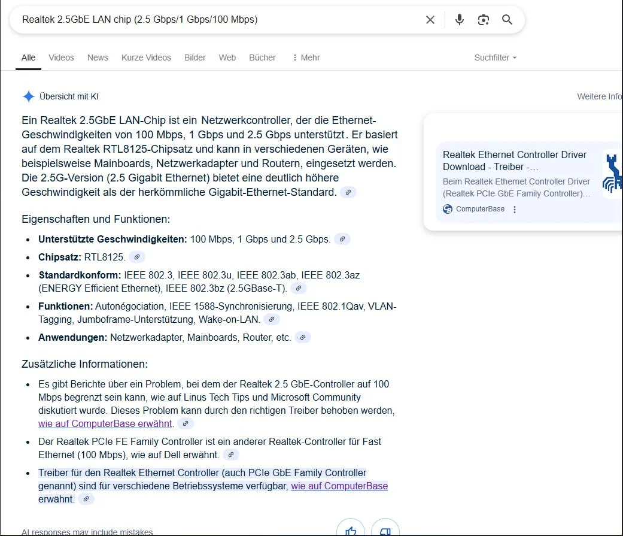The width and height of the screenshot is (623, 536).
Task: Click into the search input field
Action: 218,20
